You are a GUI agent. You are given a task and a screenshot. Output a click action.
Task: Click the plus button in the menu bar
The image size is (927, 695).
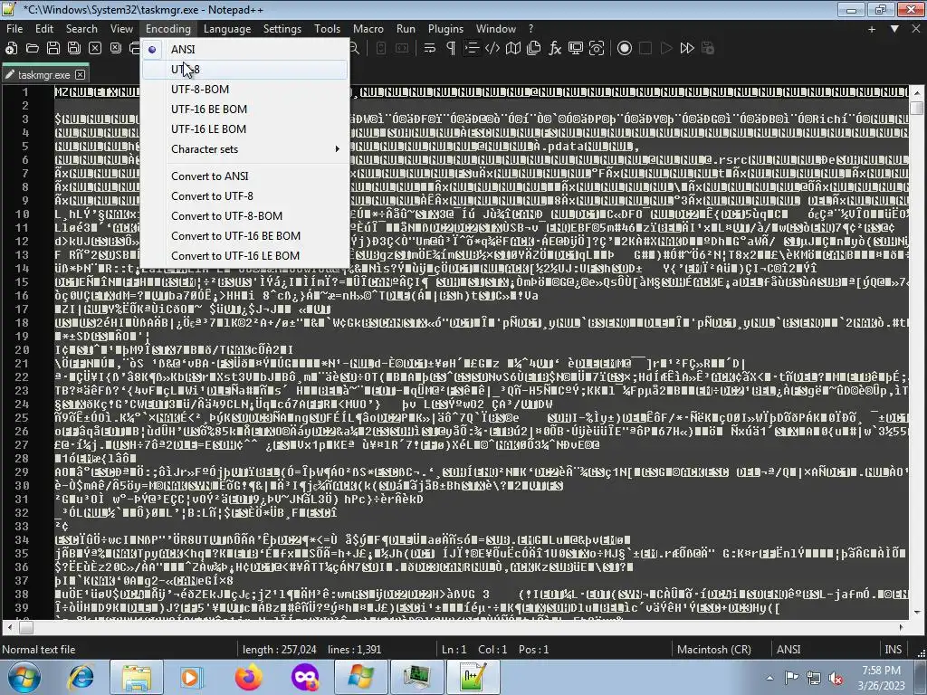point(872,29)
